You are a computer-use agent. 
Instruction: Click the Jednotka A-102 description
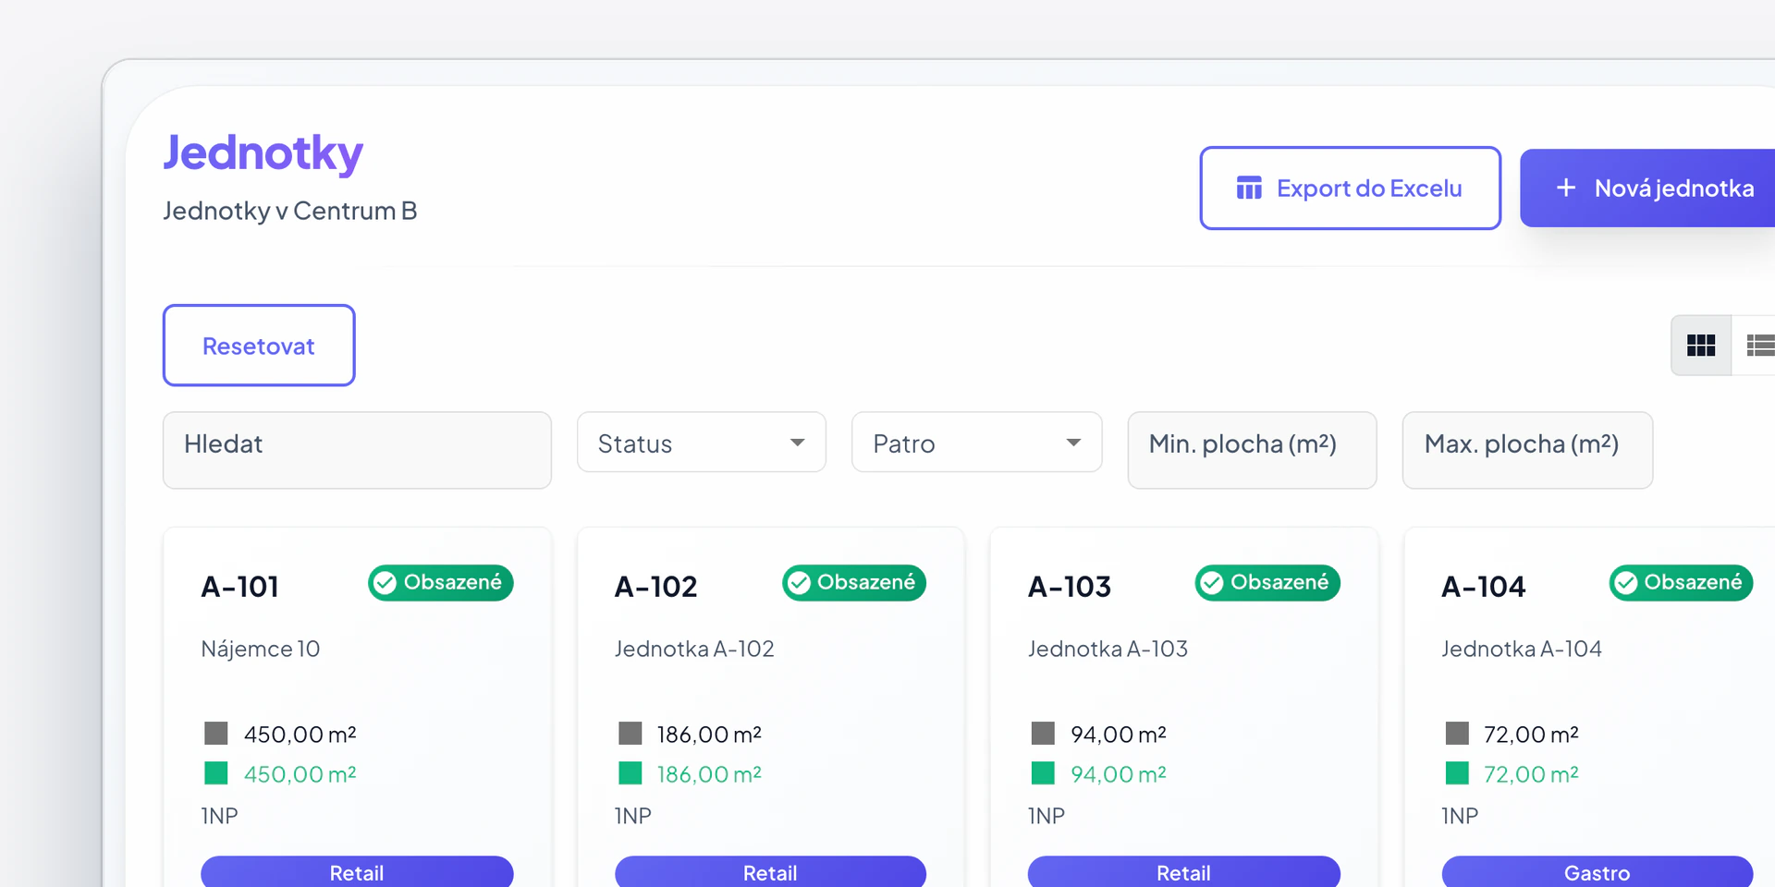(694, 649)
